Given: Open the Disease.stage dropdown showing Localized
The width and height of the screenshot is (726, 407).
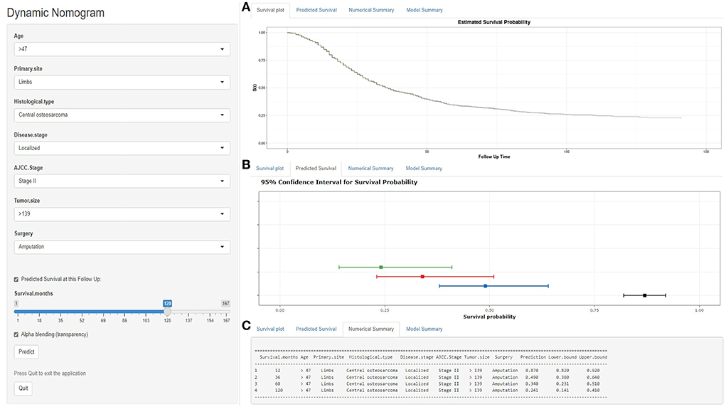Looking at the screenshot, I should [x=122, y=148].
